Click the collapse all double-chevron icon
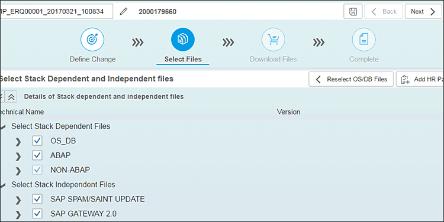Viewport: 444px width, 222px height. click(11, 97)
